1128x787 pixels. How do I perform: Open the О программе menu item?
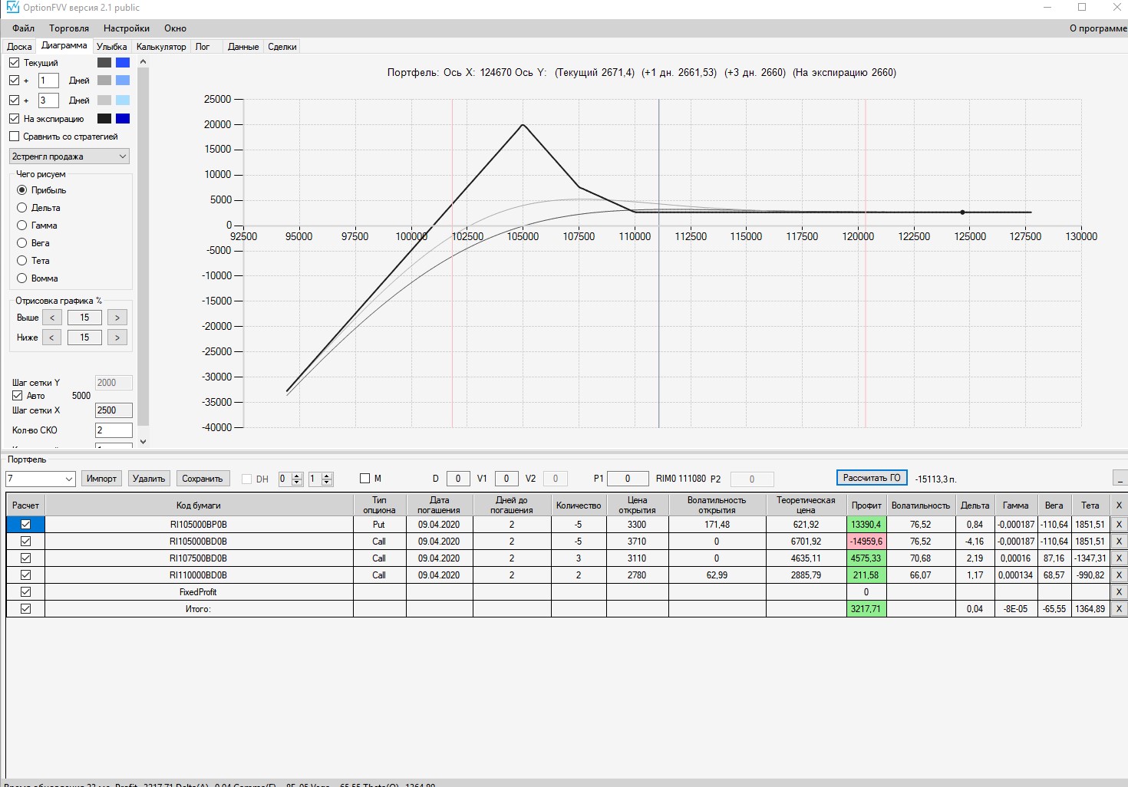pos(1098,28)
